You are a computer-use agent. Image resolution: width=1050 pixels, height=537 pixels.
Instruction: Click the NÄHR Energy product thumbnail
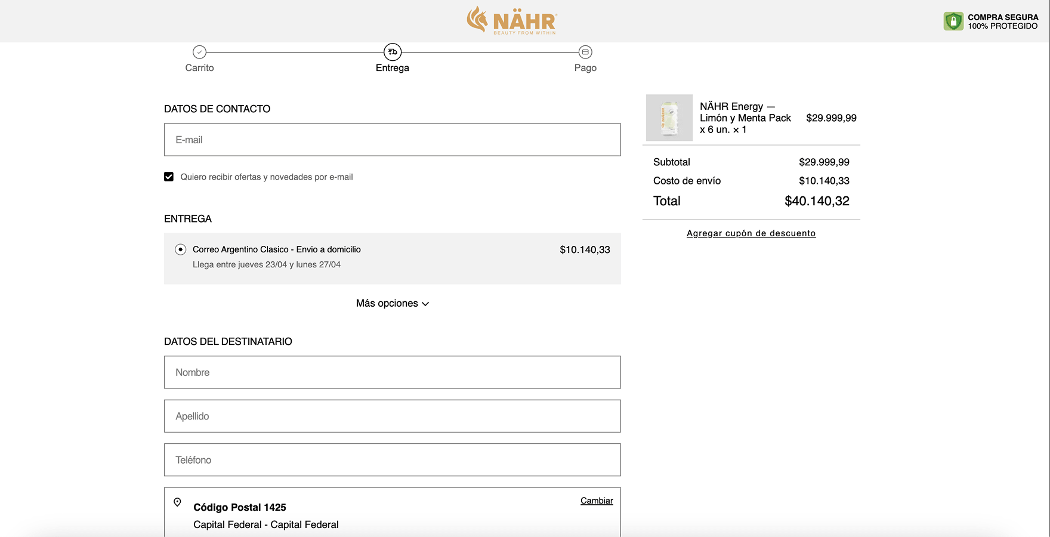[669, 118]
